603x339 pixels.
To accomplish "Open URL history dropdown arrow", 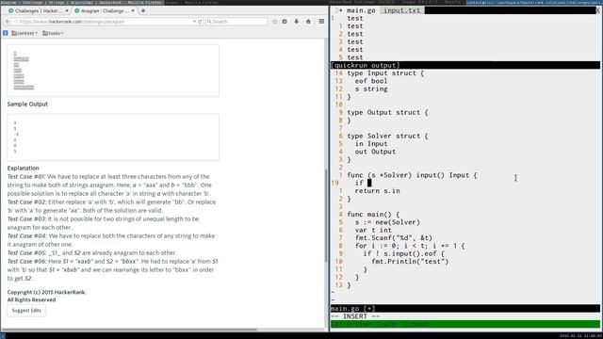I will (194, 22).
